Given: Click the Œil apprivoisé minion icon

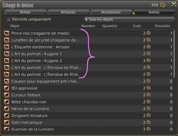Looking at the screenshot, I should click(x=7, y=88).
